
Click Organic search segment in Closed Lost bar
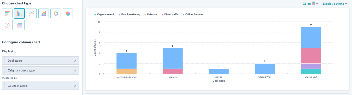pyautogui.click(x=311, y=71)
